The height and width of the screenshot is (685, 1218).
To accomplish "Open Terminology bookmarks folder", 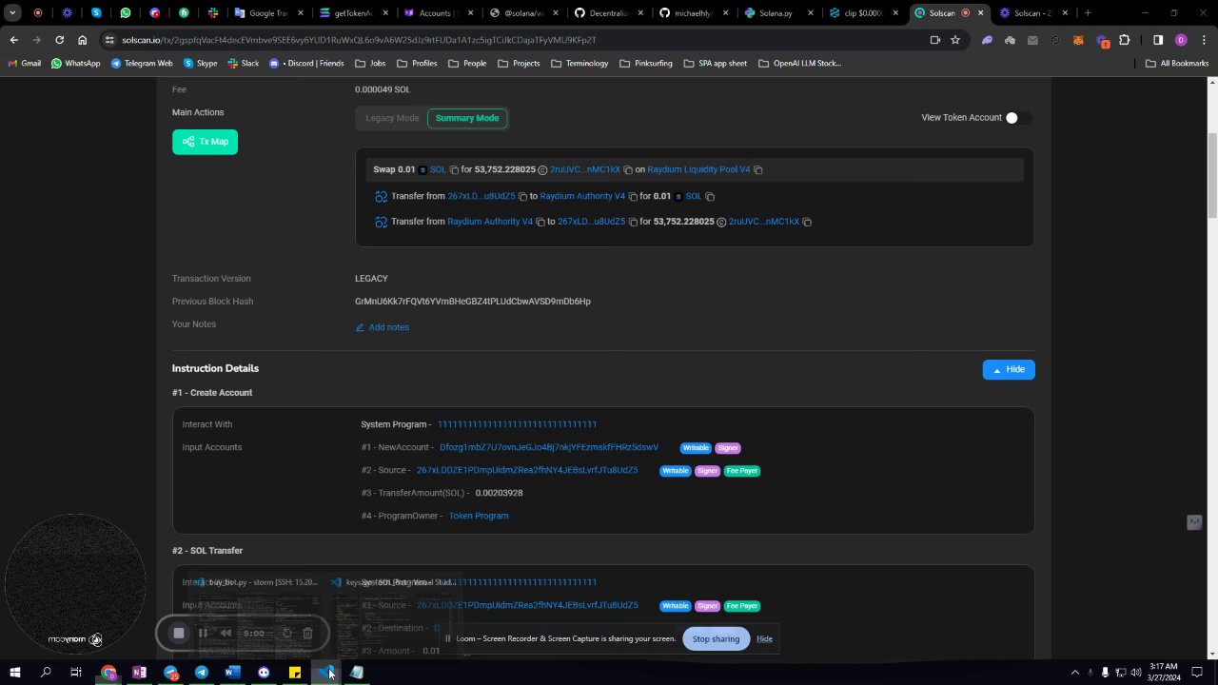I will pyautogui.click(x=579, y=64).
